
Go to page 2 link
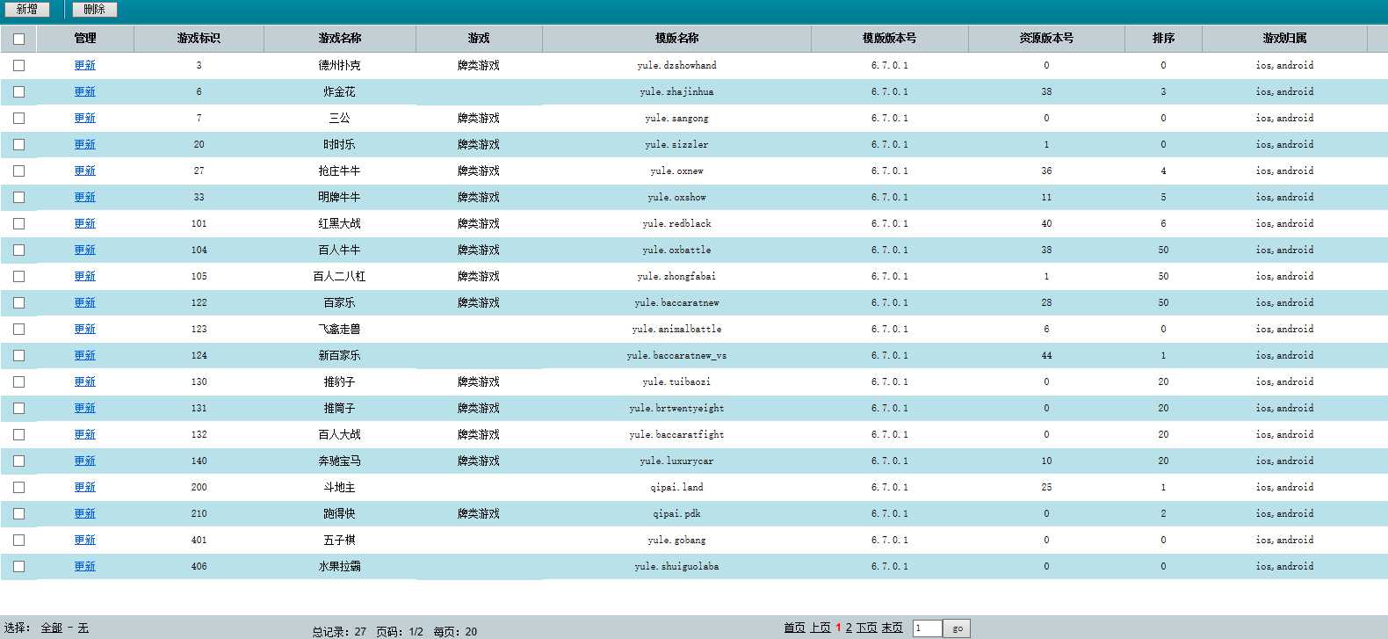coord(849,628)
